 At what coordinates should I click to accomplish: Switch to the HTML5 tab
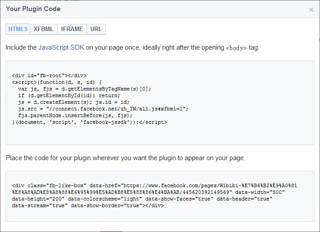18,29
